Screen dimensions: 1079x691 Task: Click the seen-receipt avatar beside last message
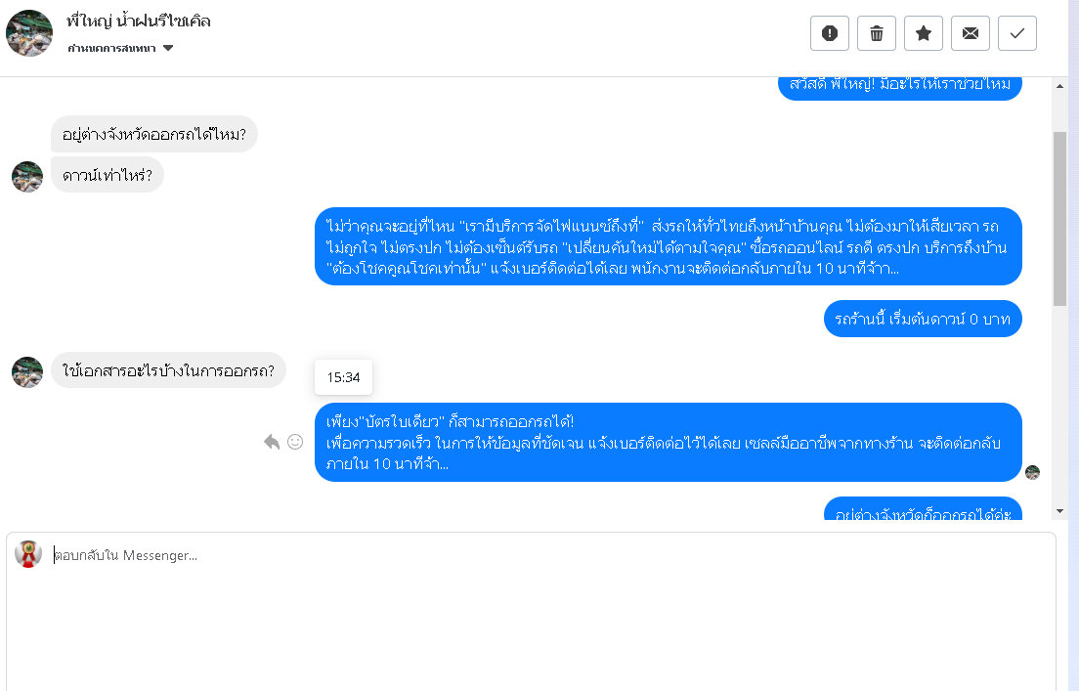point(1032,473)
